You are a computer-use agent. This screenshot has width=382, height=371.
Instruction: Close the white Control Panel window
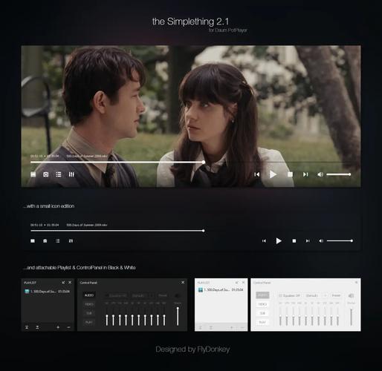(356, 283)
